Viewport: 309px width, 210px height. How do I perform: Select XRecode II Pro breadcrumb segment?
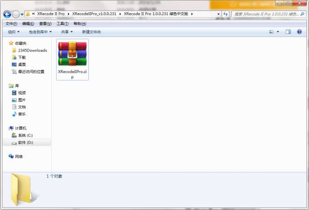51,14
